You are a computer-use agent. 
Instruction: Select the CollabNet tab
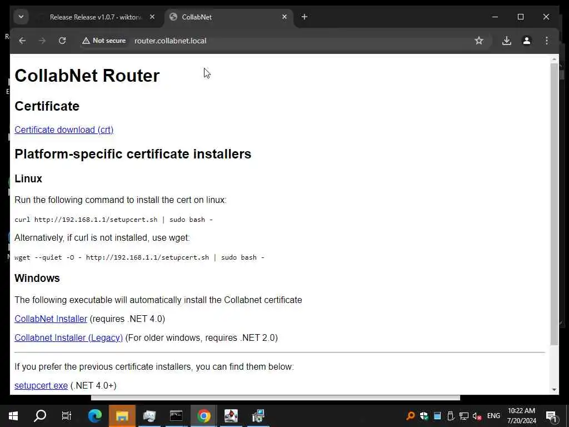pyautogui.click(x=228, y=17)
